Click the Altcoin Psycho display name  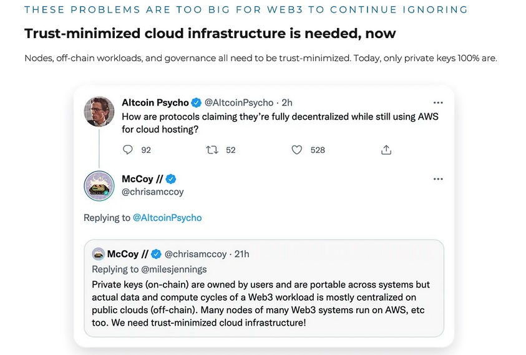[x=155, y=102]
